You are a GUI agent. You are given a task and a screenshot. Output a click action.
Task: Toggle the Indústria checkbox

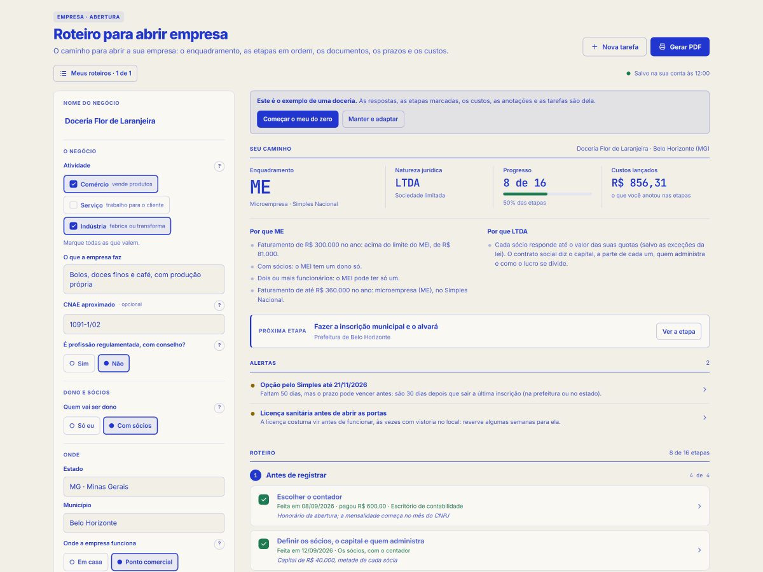tap(73, 226)
